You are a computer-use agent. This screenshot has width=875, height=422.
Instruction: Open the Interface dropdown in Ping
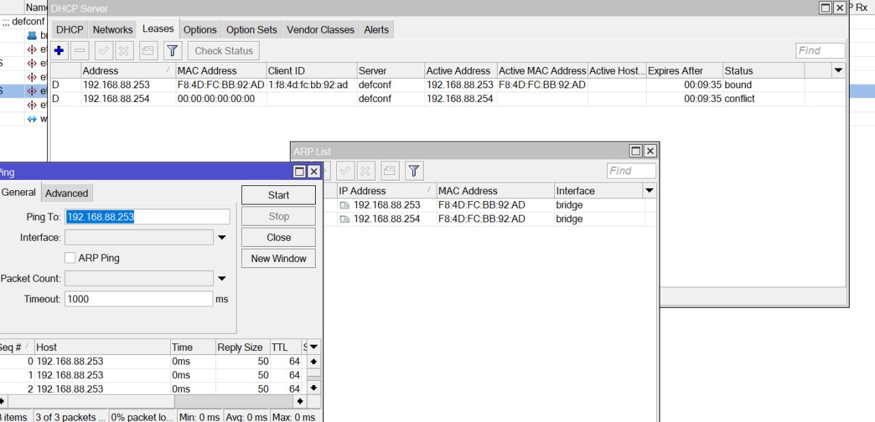pyautogui.click(x=221, y=237)
